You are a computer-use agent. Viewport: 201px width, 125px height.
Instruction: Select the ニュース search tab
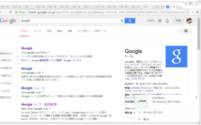pyautogui.click(x=37, y=31)
